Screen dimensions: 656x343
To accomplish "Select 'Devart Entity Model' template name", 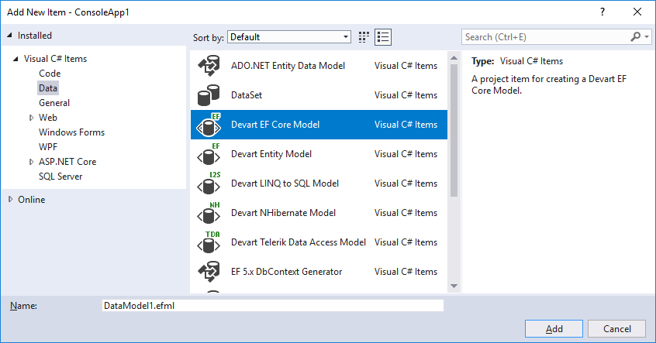I will click(x=271, y=154).
